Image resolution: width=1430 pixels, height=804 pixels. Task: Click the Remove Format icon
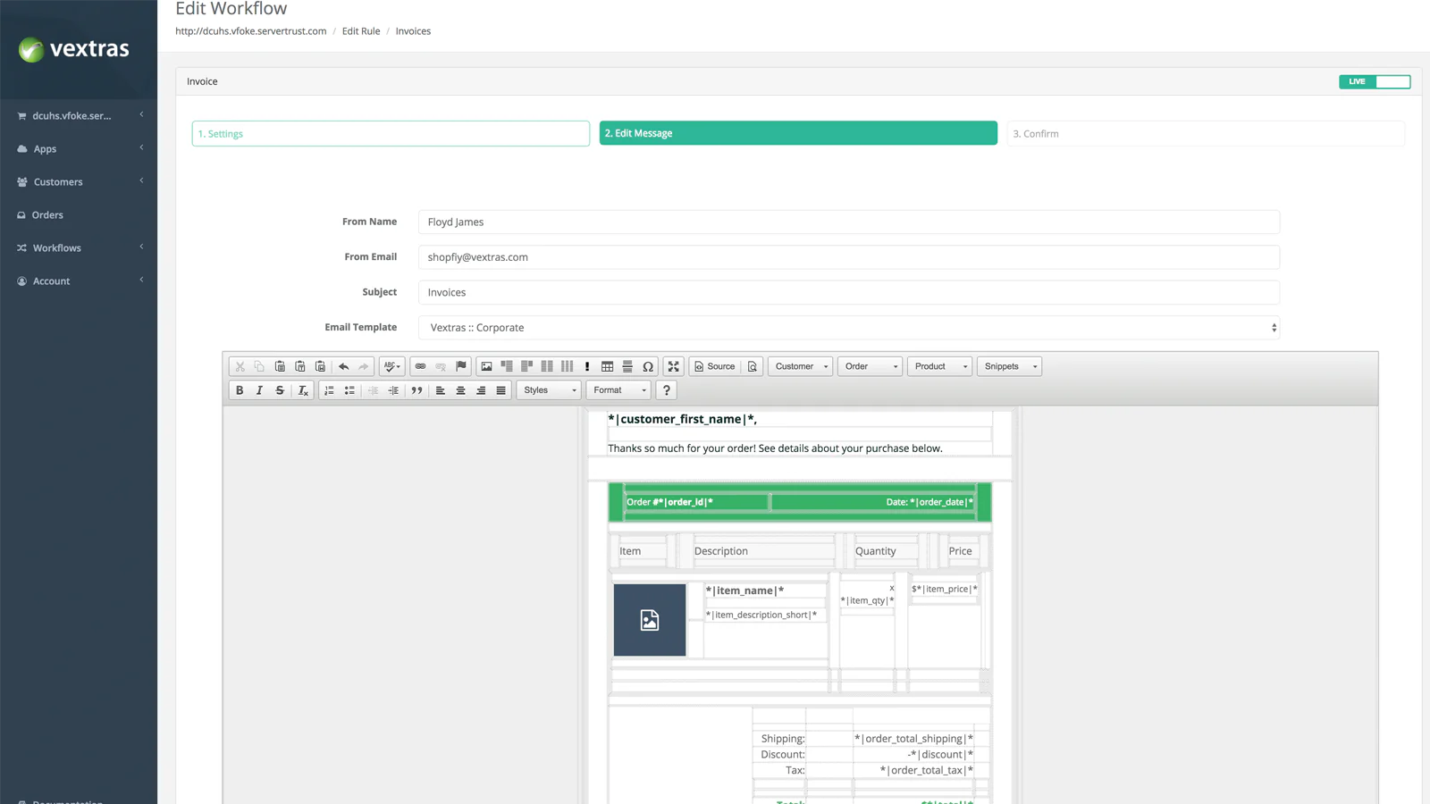click(x=303, y=390)
